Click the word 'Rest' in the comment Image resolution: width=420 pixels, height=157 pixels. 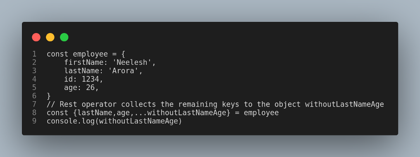click(x=68, y=104)
